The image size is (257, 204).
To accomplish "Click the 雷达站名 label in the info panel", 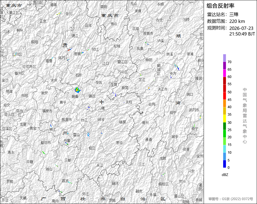I will pos(217,15).
